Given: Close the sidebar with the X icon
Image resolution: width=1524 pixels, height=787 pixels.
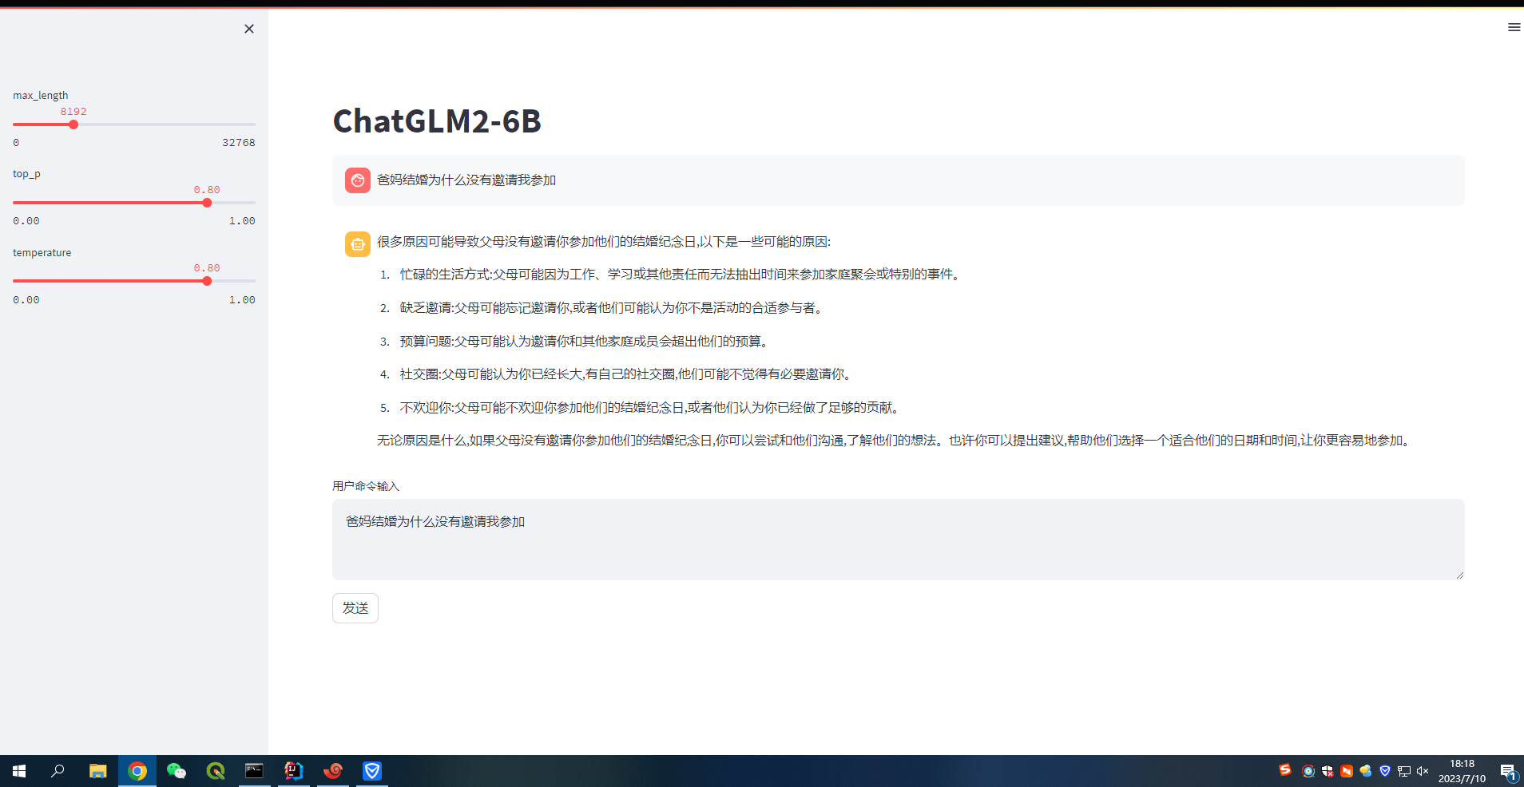Looking at the screenshot, I should click(x=249, y=29).
